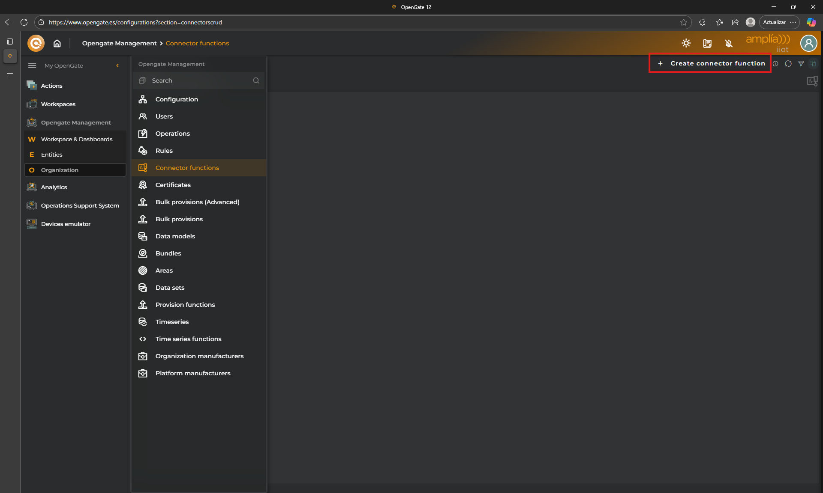Click the Search field in management panel

click(x=197, y=80)
